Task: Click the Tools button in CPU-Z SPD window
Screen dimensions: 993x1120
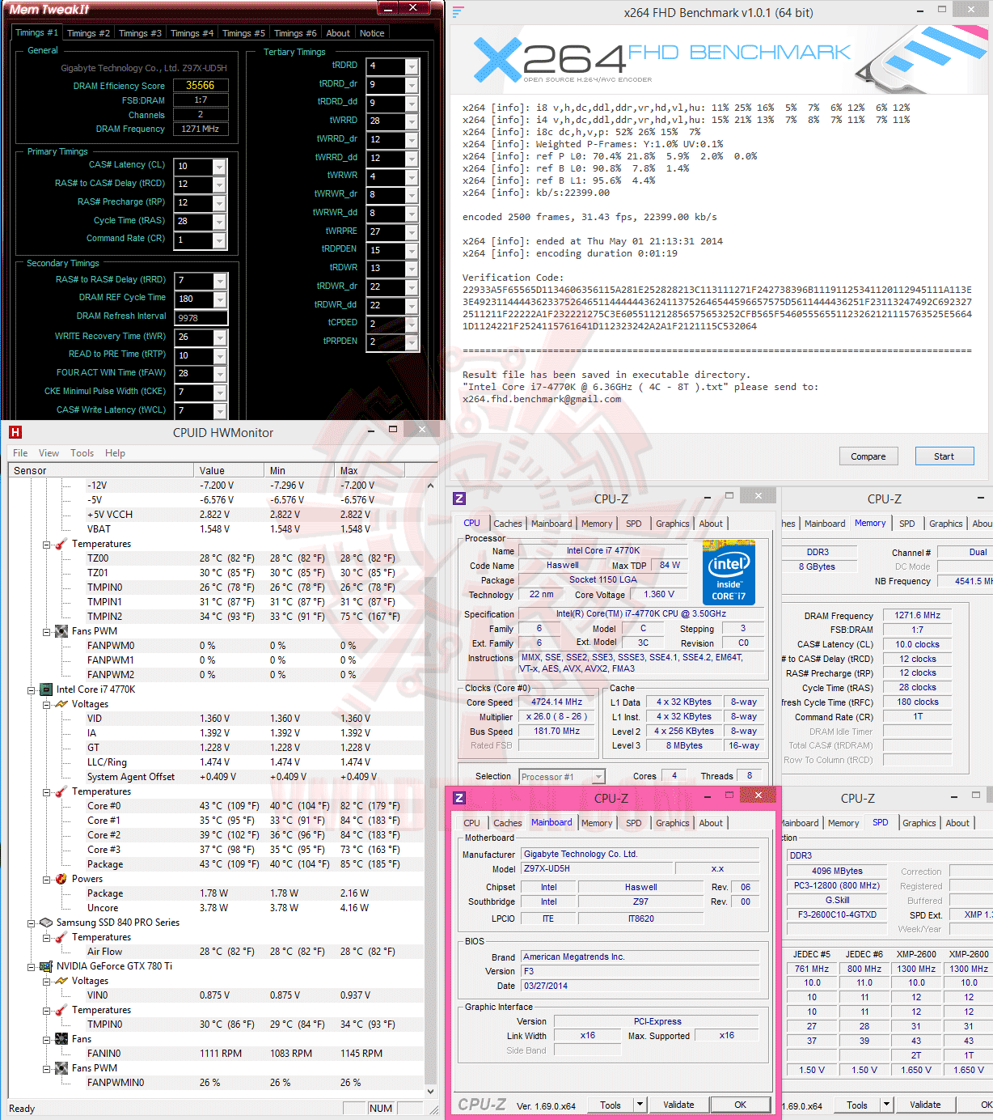Action: pyautogui.click(x=857, y=1105)
